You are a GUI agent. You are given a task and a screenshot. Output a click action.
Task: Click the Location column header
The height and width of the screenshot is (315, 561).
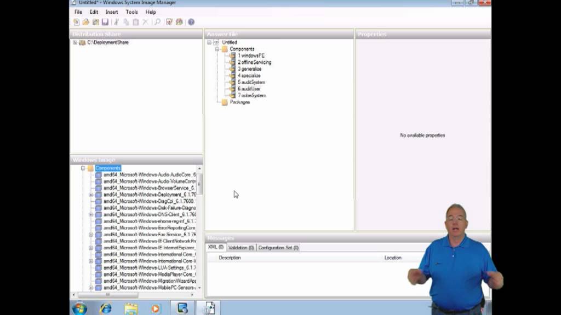click(x=393, y=258)
